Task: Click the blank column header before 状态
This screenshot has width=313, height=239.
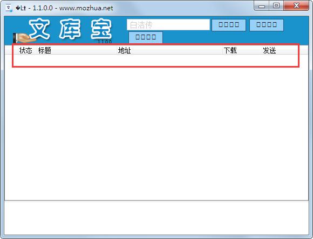Action: tap(11, 50)
